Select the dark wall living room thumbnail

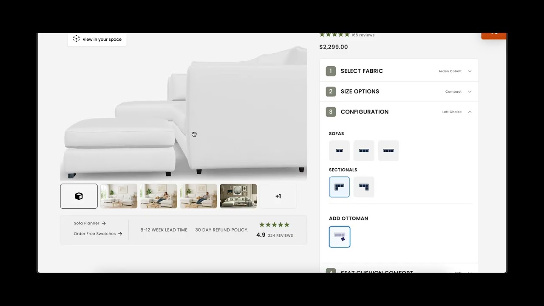238,196
